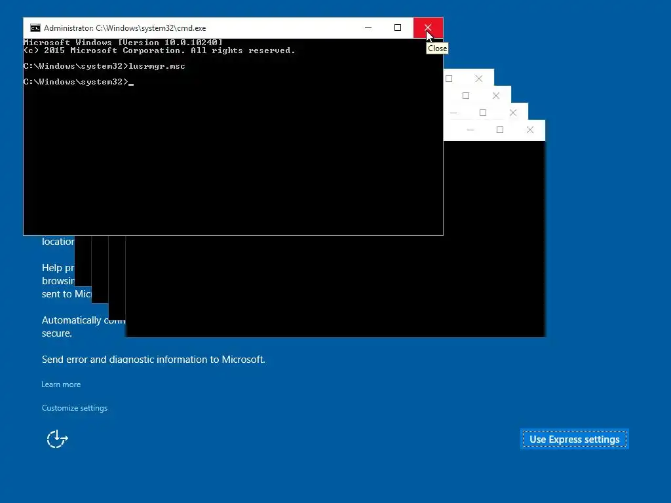Click the title text Administrator: C:\Windows\system32\cmd.exe
Viewport: 671px width, 503px height.
(125, 28)
